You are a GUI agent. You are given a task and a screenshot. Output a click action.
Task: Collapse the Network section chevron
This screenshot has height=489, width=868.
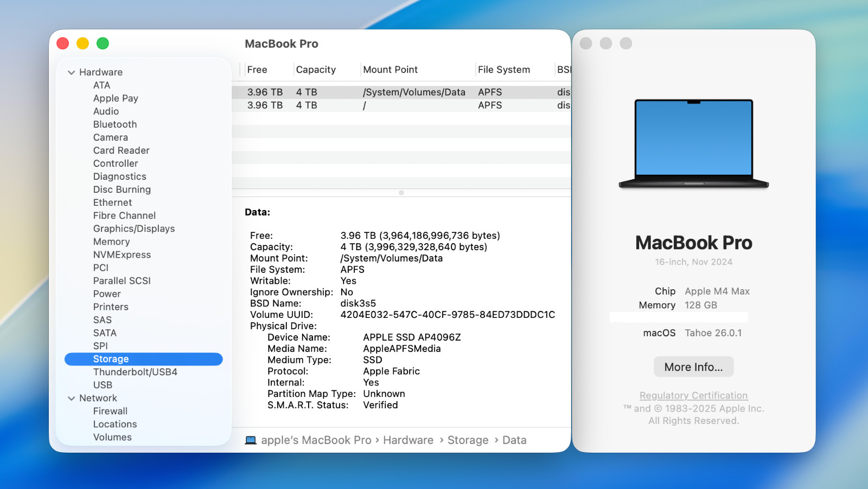71,399
